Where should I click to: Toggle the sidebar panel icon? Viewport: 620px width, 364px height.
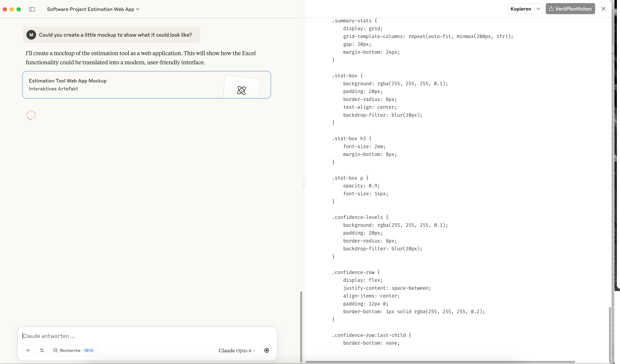coord(32,9)
